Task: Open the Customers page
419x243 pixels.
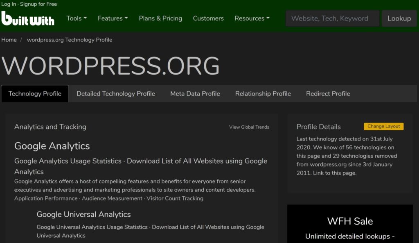Action: tap(208, 18)
